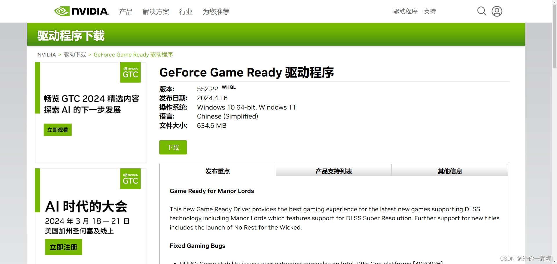Viewport: 557px width, 264px height.
Task: Open the 行业 menu
Action: 186,12
